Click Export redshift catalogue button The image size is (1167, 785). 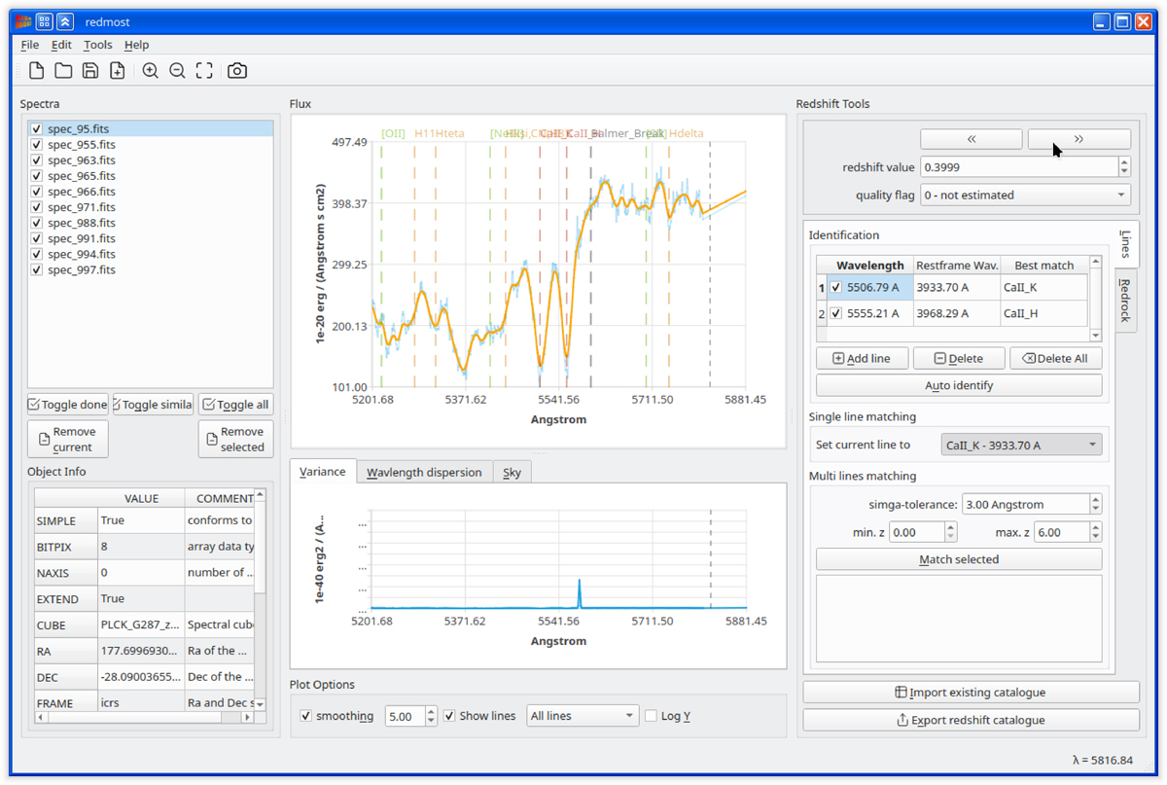(971, 720)
